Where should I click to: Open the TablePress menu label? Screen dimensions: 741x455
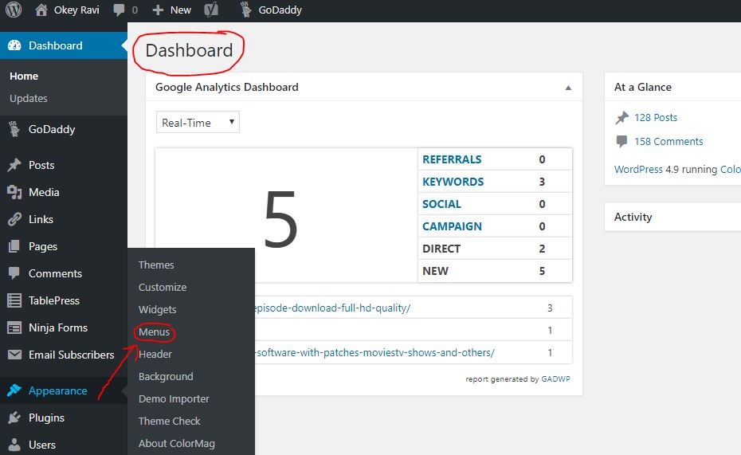(x=54, y=300)
